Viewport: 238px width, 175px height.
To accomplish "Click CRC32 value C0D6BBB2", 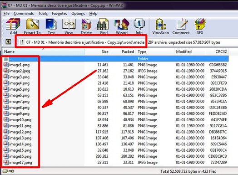I will pyautogui.click(x=218, y=65).
